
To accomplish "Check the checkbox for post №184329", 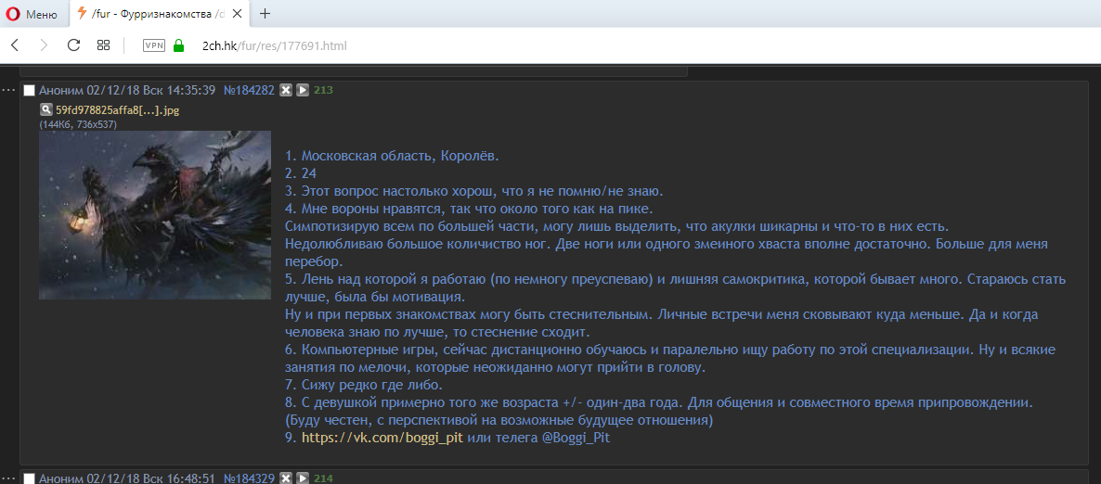I will (30, 478).
